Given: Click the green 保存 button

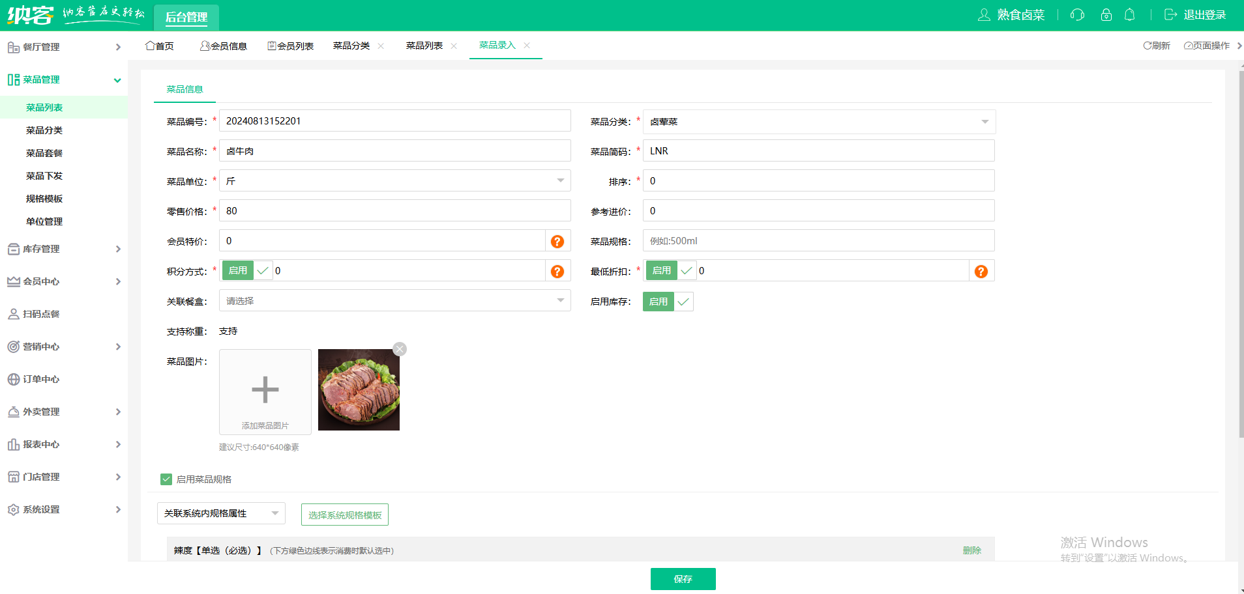Looking at the screenshot, I should click(x=683, y=579).
